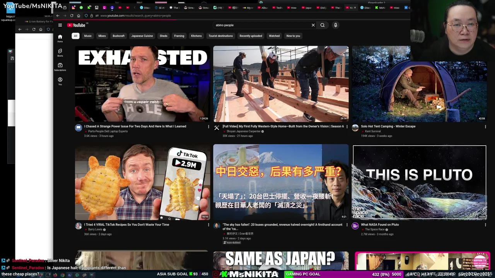Screen dimensions: 495x278
Task: Open the carpenters timber framing thumbnail
Action: tap(281, 84)
